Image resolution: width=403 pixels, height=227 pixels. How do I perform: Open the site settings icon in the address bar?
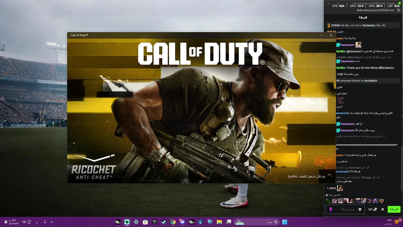click(399, 10)
